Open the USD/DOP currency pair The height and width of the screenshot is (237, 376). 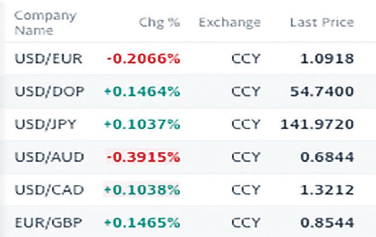(48, 91)
